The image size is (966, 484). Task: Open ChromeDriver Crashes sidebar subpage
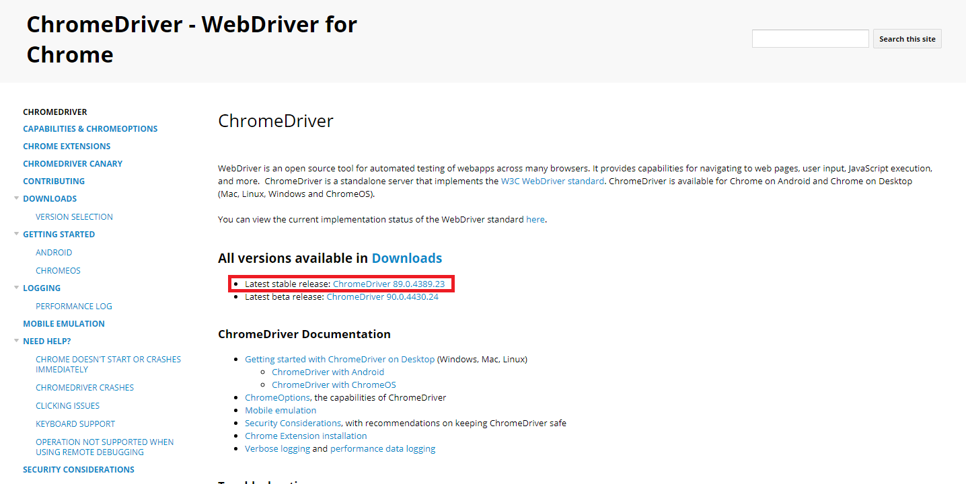pos(85,388)
